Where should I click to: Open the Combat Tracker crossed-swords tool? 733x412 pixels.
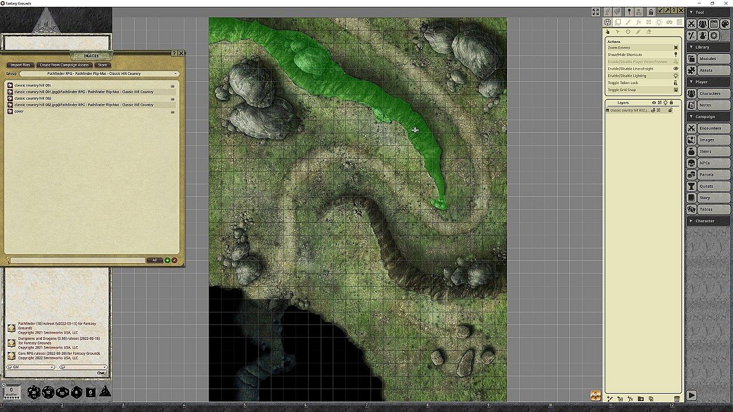pyautogui.click(x=692, y=24)
